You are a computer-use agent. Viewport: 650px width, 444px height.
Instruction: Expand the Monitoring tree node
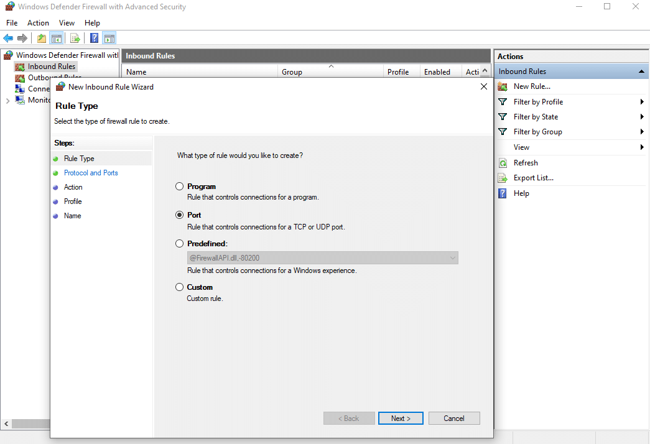pyautogui.click(x=7, y=100)
